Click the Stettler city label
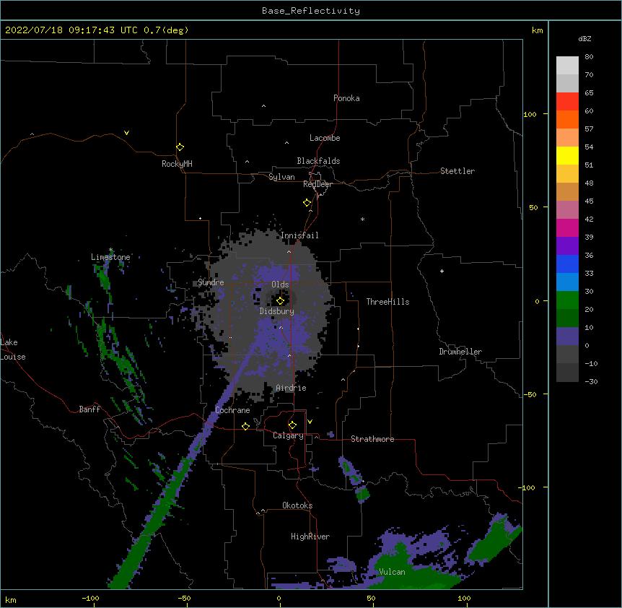 tap(457, 171)
